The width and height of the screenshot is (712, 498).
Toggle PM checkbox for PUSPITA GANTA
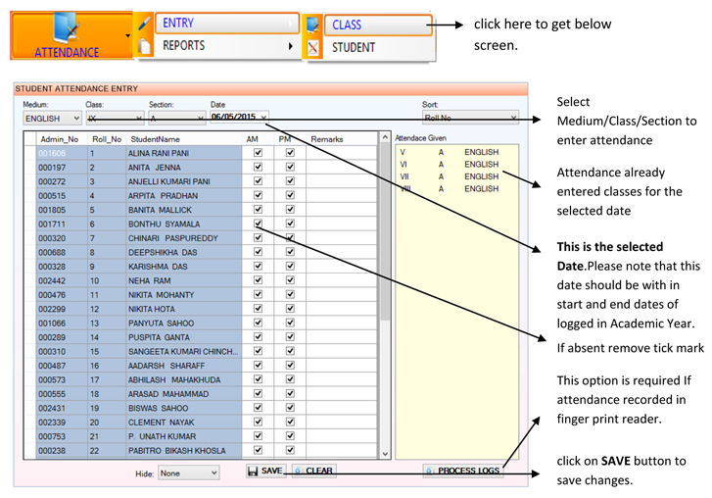[290, 336]
